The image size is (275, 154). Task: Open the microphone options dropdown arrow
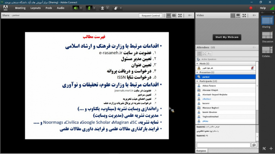click(94, 8)
